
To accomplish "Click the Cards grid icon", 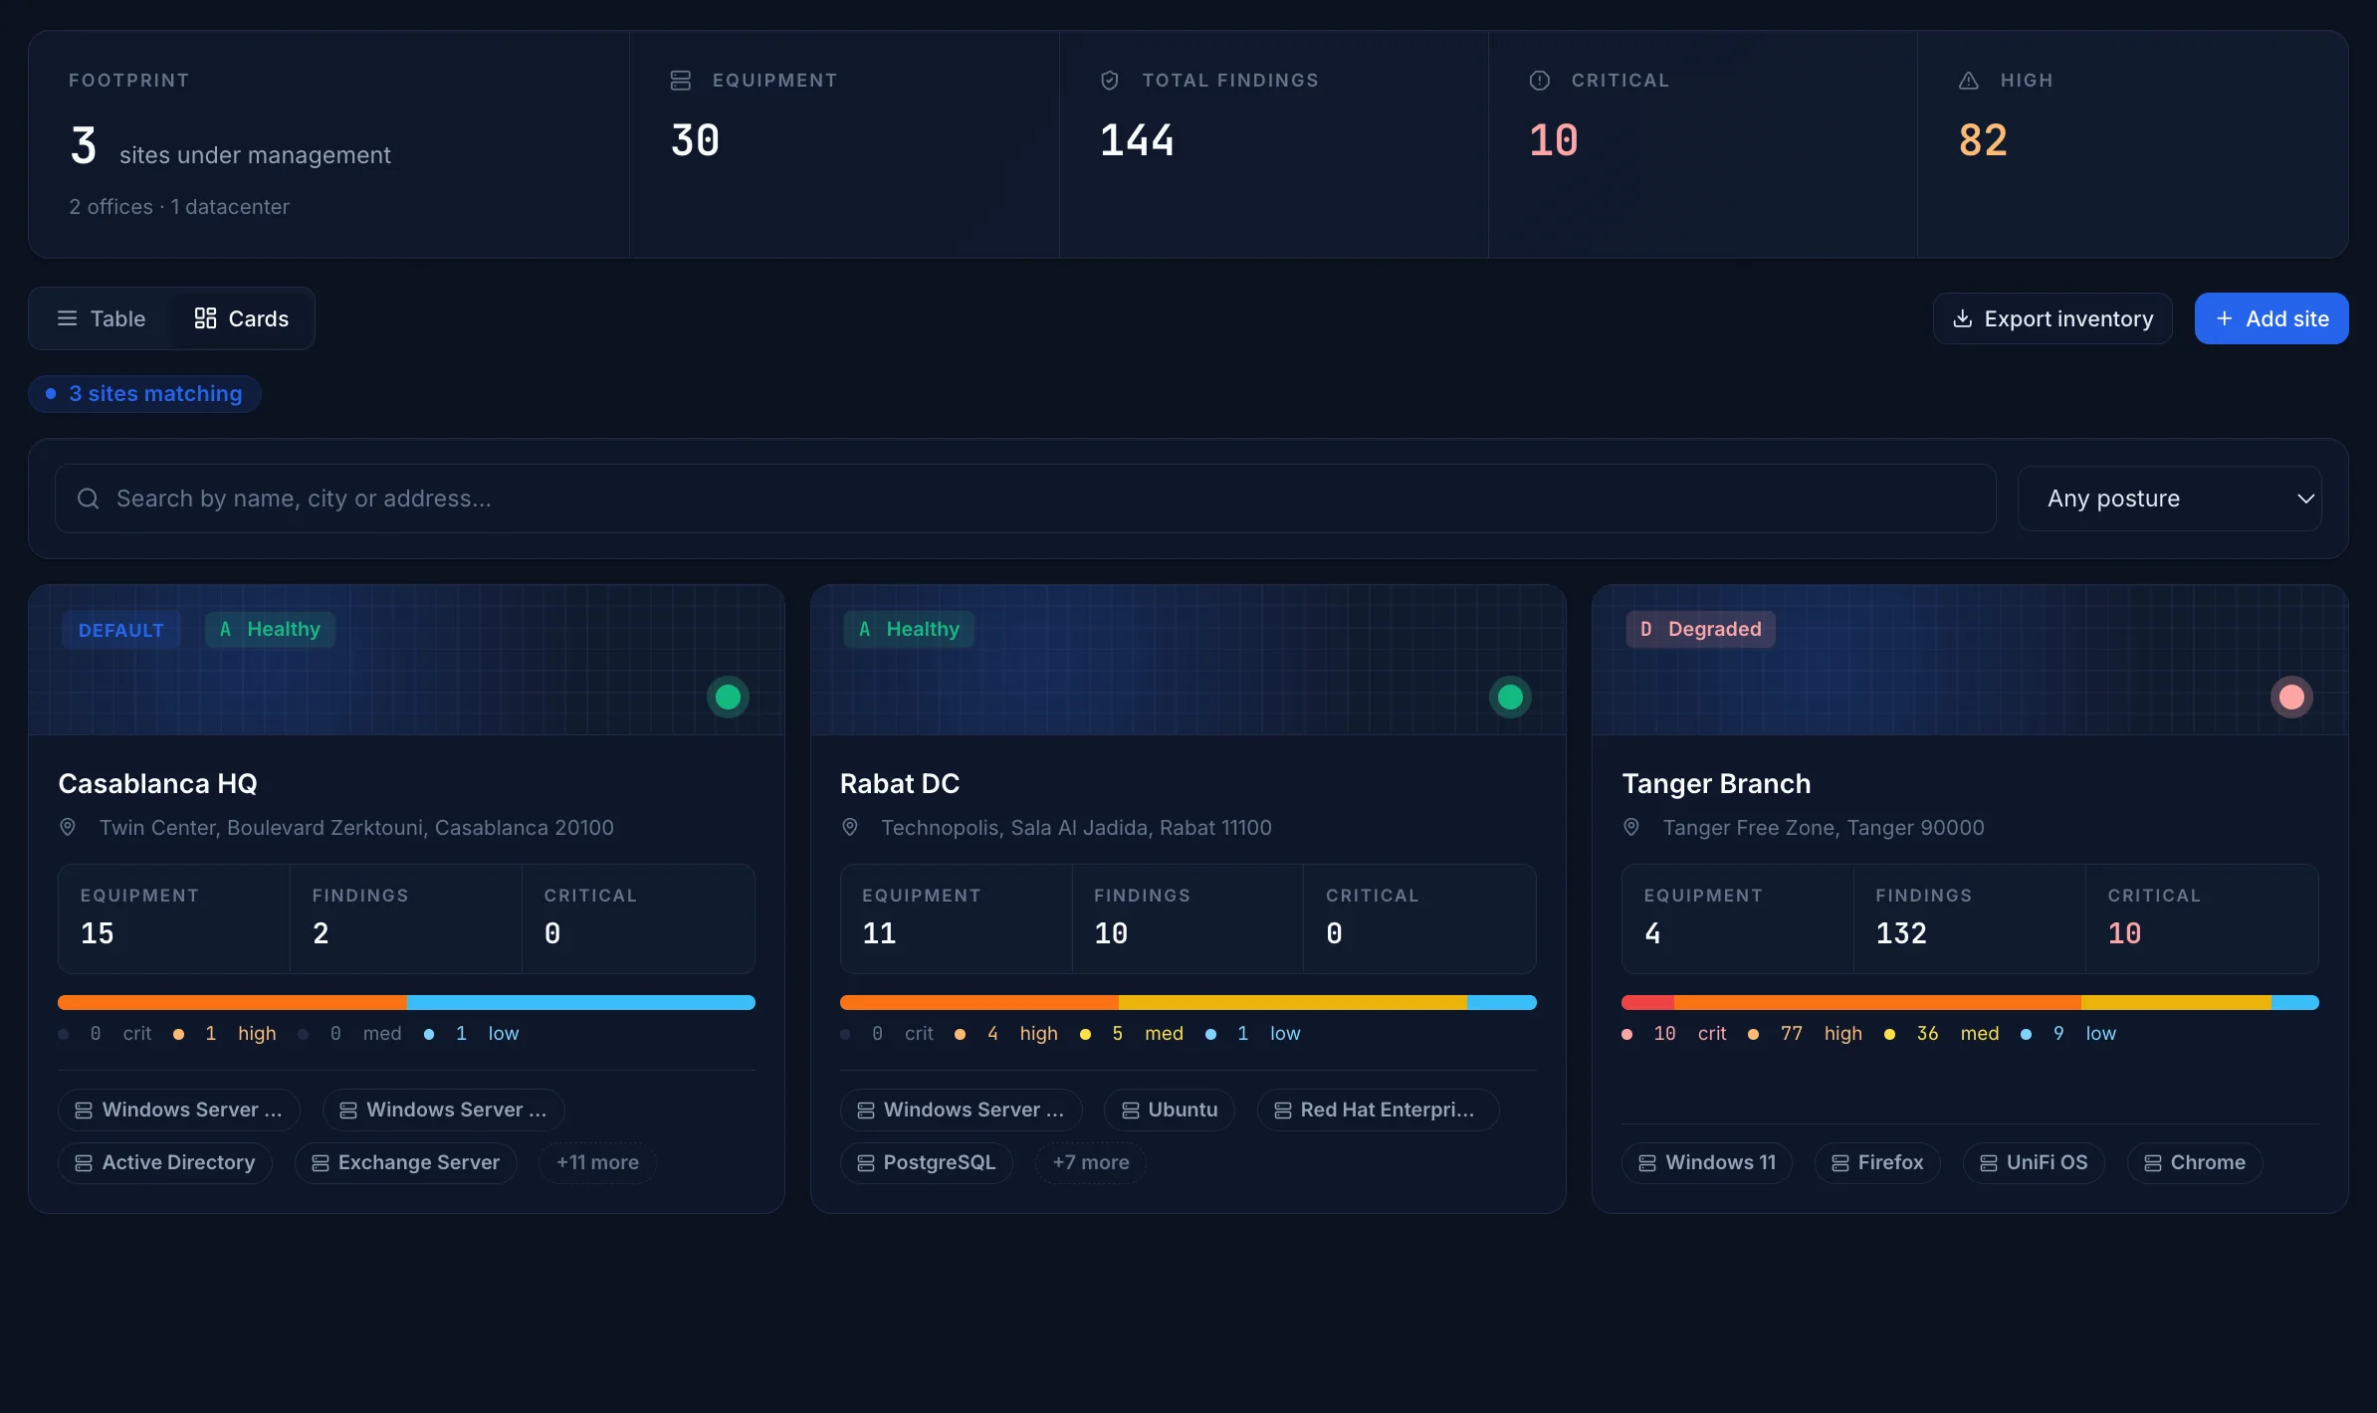I will point(205,318).
